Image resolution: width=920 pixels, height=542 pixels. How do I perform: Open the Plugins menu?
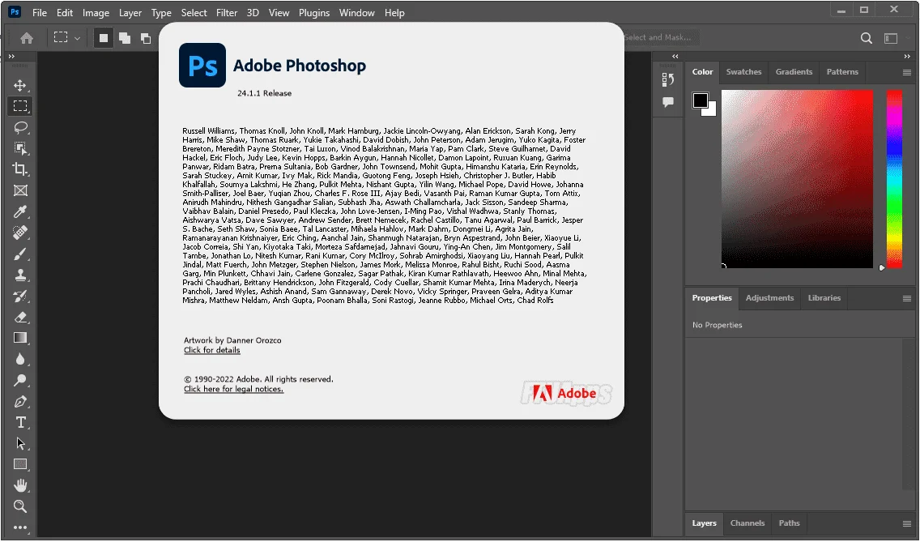[x=314, y=12]
